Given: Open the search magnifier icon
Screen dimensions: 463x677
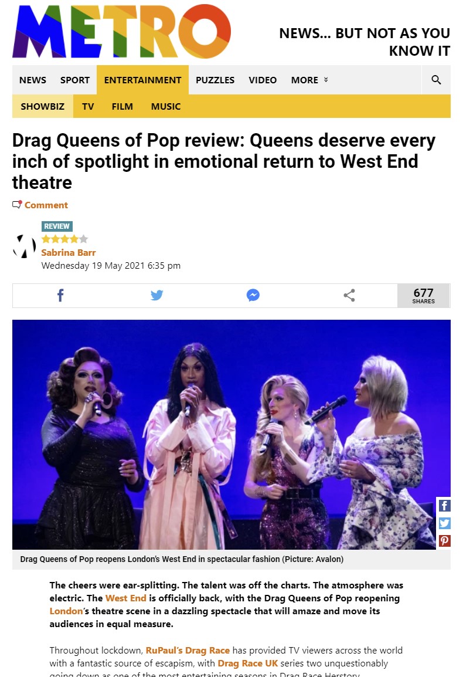Looking at the screenshot, I should pyautogui.click(x=436, y=80).
